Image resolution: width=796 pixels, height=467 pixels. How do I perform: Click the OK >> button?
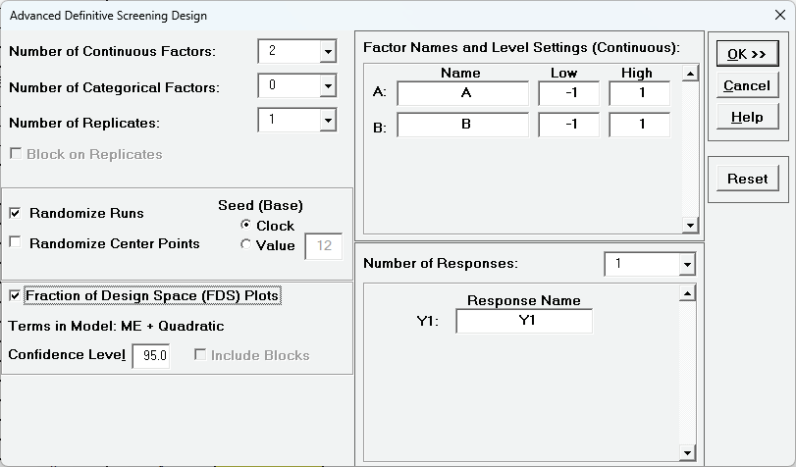(x=747, y=54)
